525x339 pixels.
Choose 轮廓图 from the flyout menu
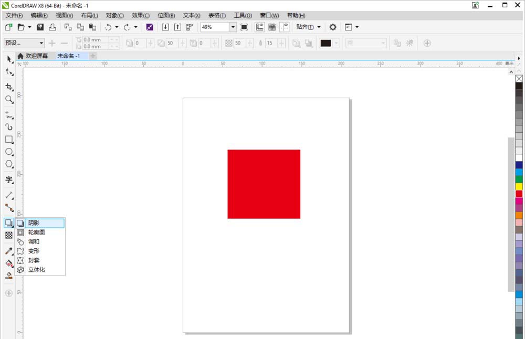pyautogui.click(x=36, y=232)
